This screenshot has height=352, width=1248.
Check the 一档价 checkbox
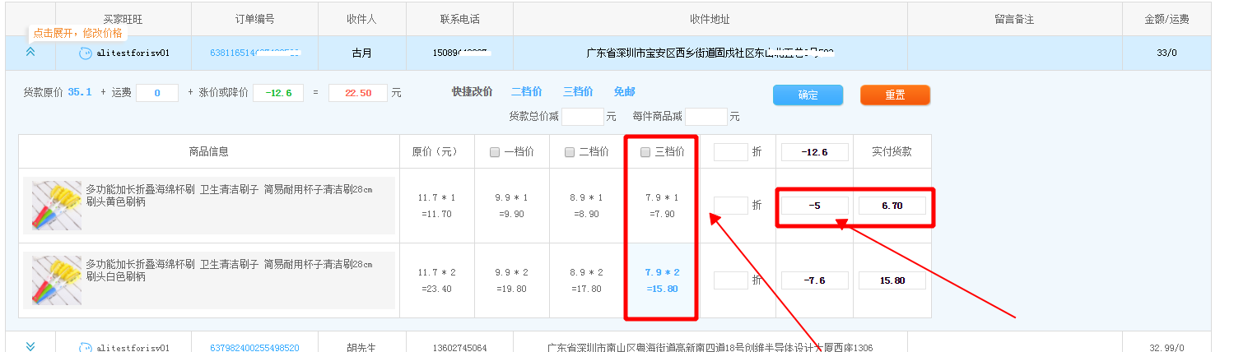[494, 152]
